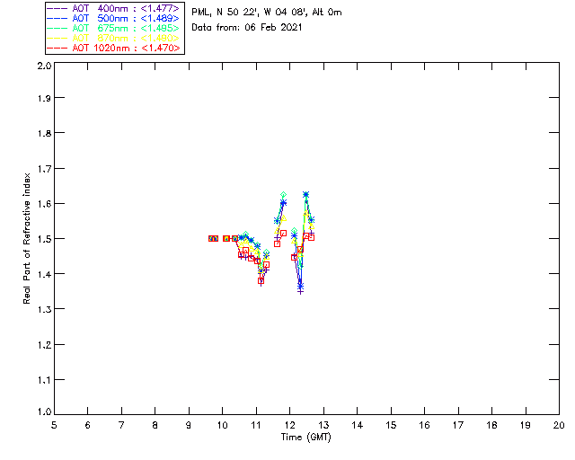Click the 'Real Part of Refractive Index' axis title

[26, 238]
